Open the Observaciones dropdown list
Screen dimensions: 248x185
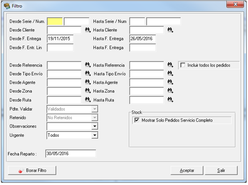pyautogui.click(x=95, y=126)
